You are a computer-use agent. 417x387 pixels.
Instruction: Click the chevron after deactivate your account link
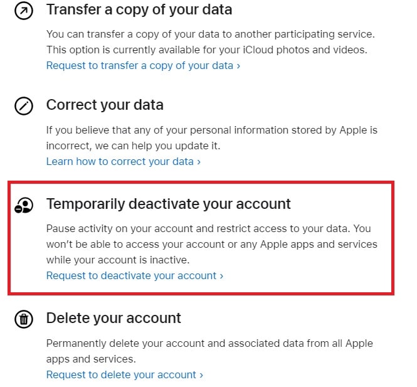pos(221,276)
